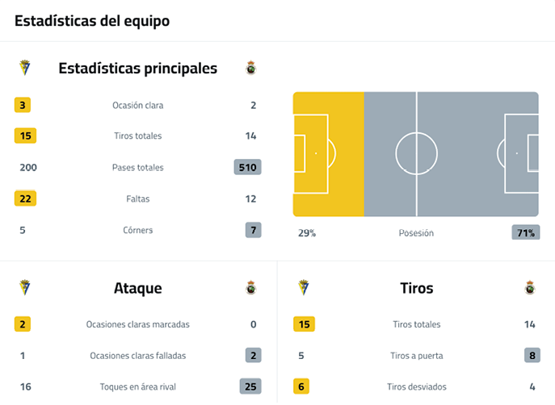Click the 29% possession value
The width and height of the screenshot is (555, 405).
pos(307,233)
